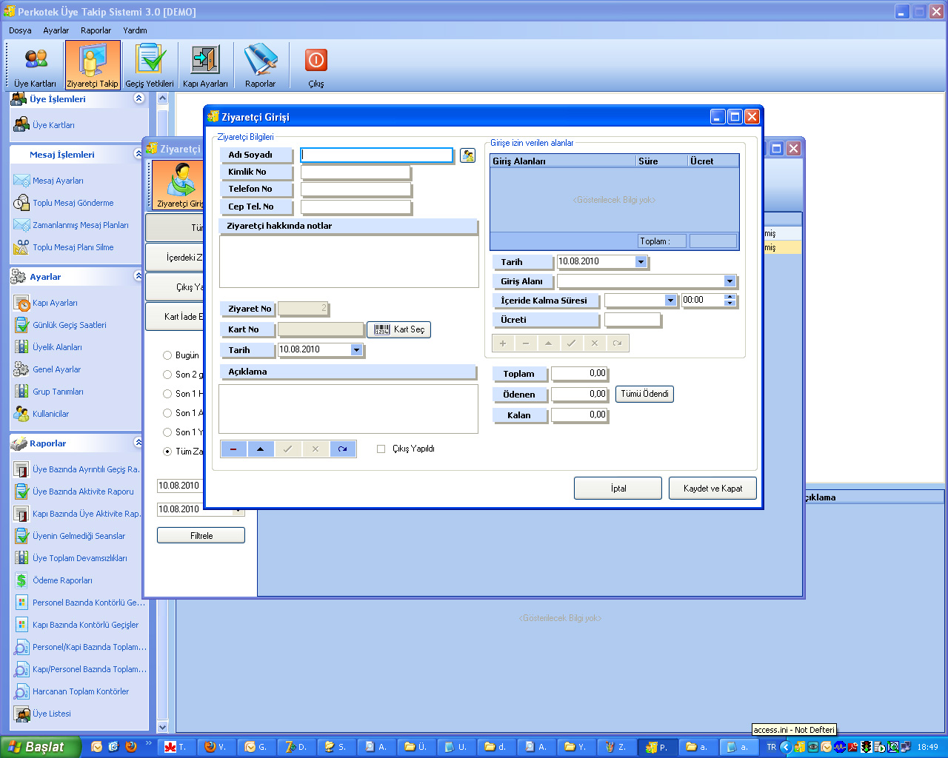Click the Geçiş Yetkileri toolbar icon
Viewport: 948px width, 758px height.
[x=149, y=66]
